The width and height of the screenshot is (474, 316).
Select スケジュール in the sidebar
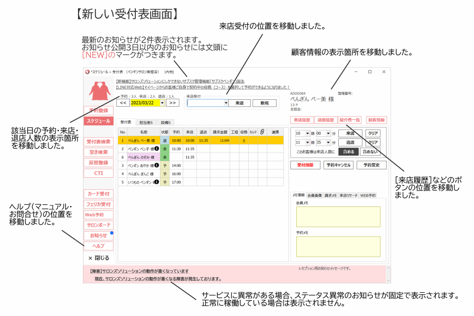click(99, 121)
